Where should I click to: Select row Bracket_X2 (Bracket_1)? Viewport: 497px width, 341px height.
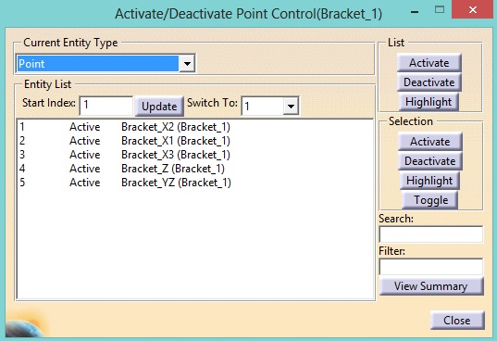pos(195,127)
